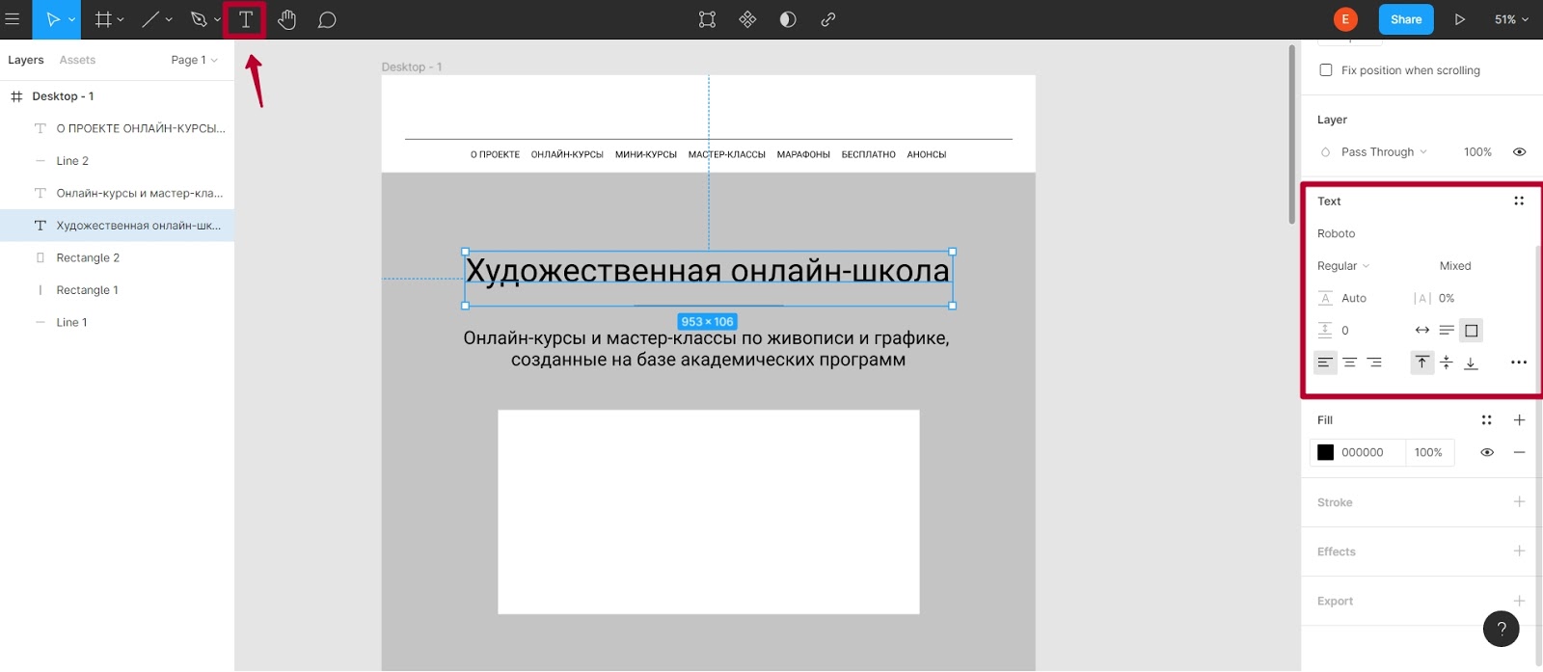
Task: Open the Help question mark button
Action: tap(1501, 629)
